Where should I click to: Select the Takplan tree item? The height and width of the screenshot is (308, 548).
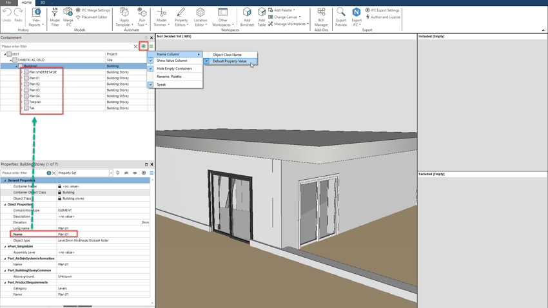pyautogui.click(x=35, y=102)
